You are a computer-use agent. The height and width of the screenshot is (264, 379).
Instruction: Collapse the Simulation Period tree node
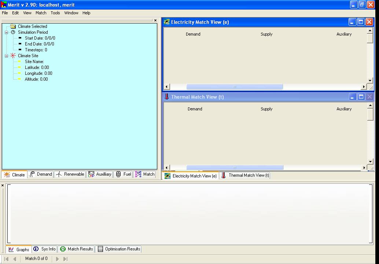coord(7,32)
